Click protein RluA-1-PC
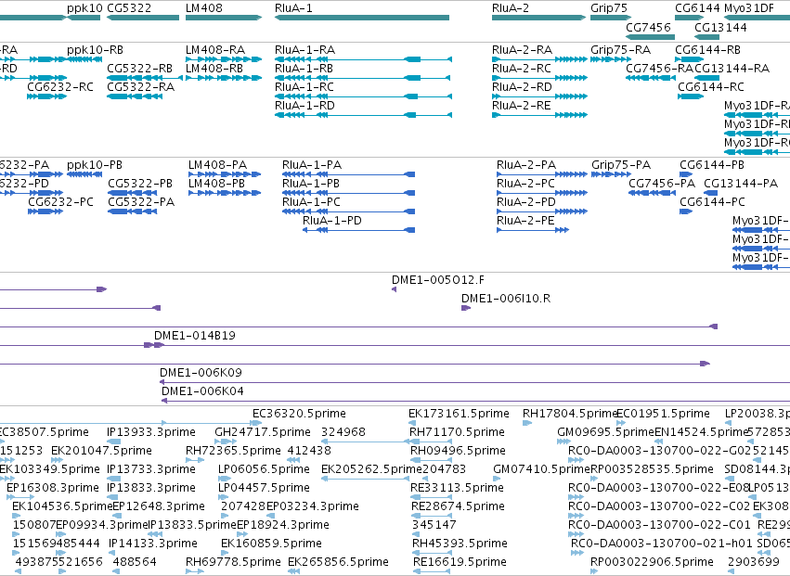This screenshot has width=790, height=576. pos(311,202)
